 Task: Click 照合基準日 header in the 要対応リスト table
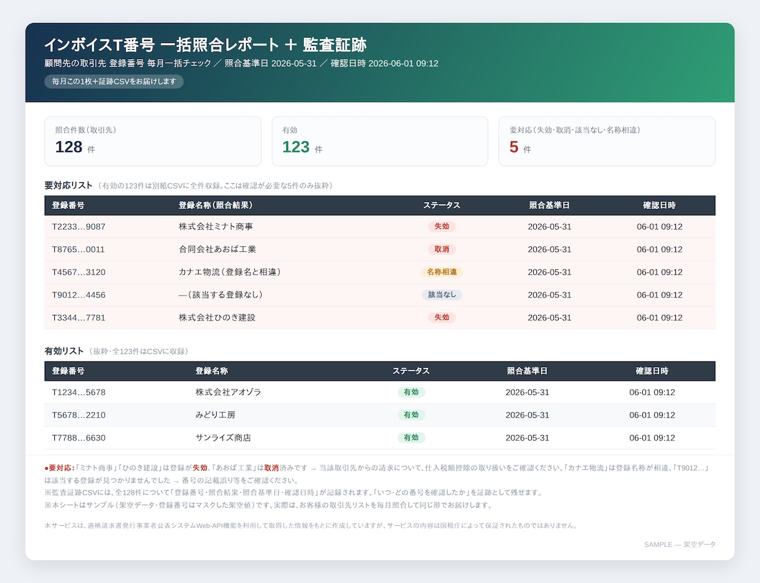tap(549, 205)
